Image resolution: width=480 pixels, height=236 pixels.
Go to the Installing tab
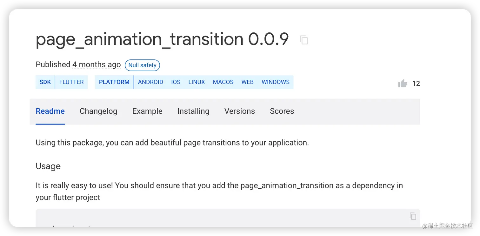[x=193, y=111]
